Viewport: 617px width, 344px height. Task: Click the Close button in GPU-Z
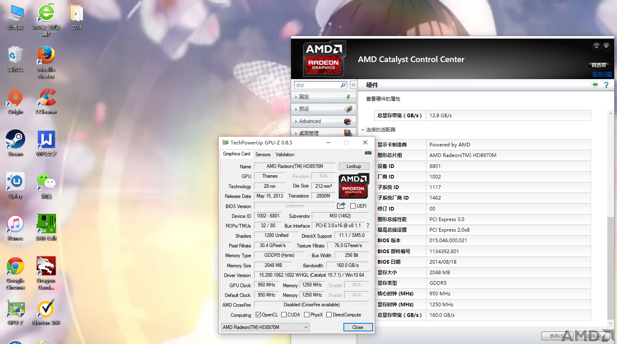click(x=358, y=327)
